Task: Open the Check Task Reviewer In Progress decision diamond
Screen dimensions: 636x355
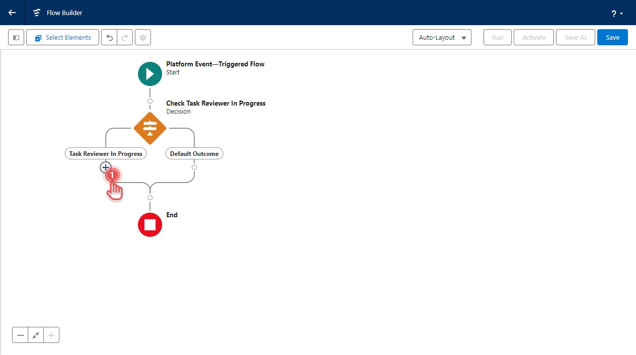Action: [x=149, y=128]
